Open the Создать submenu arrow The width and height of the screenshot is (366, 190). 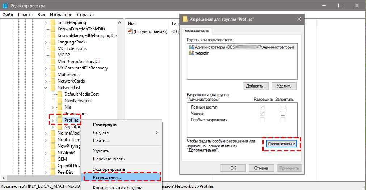coord(157,132)
